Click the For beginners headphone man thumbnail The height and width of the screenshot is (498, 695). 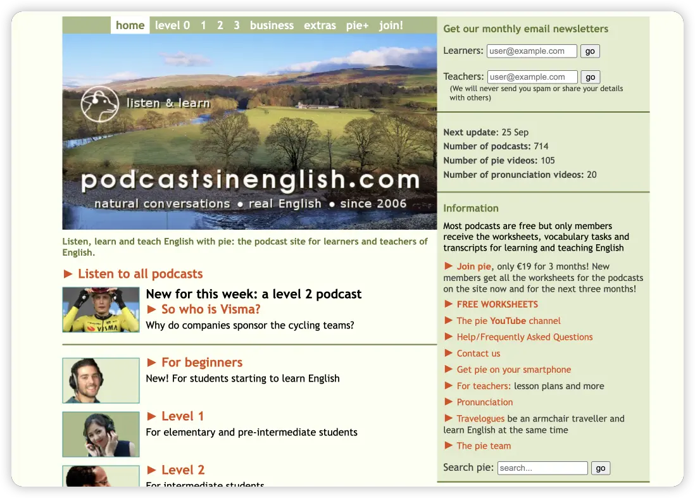click(101, 380)
